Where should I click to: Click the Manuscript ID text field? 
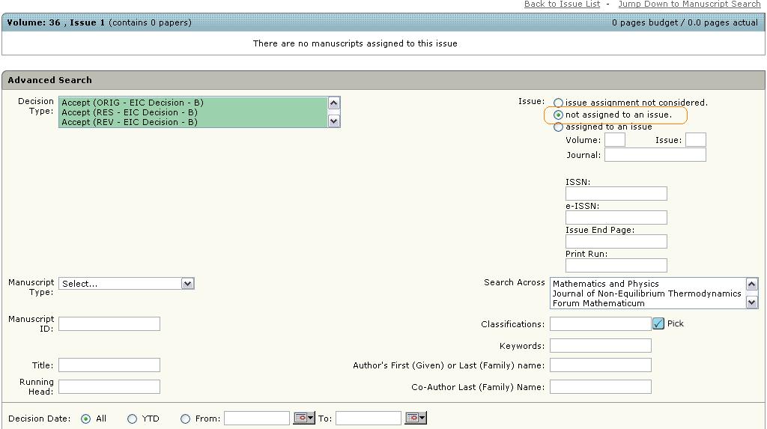109,323
